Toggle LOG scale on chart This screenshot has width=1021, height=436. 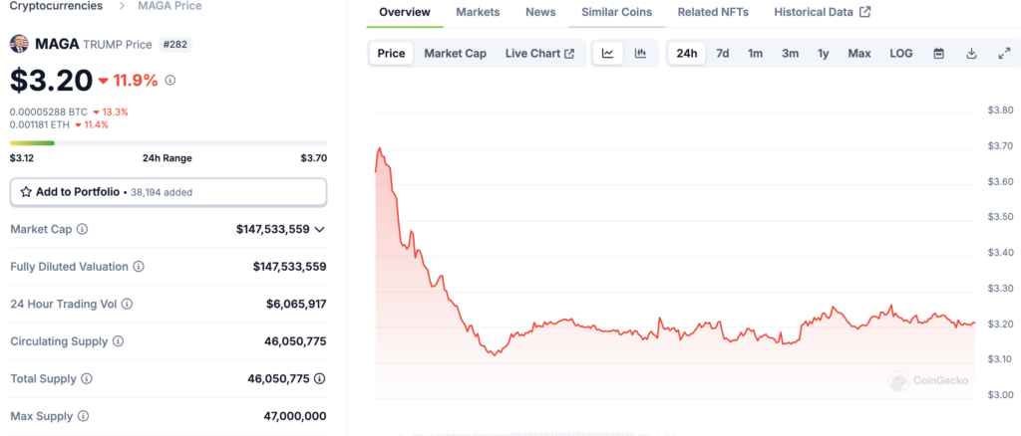[901, 54]
